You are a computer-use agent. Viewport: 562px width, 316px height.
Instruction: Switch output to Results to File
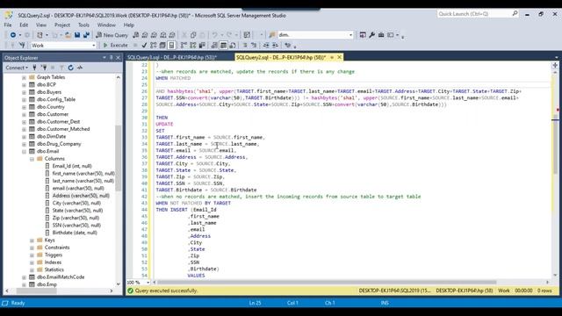(x=232, y=45)
